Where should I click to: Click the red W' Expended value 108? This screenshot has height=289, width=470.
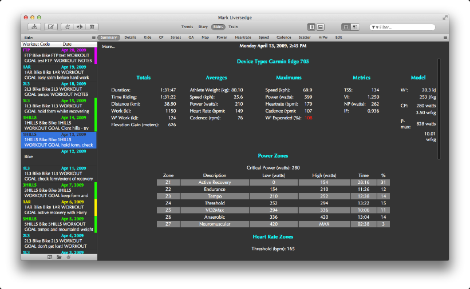[x=308, y=118]
